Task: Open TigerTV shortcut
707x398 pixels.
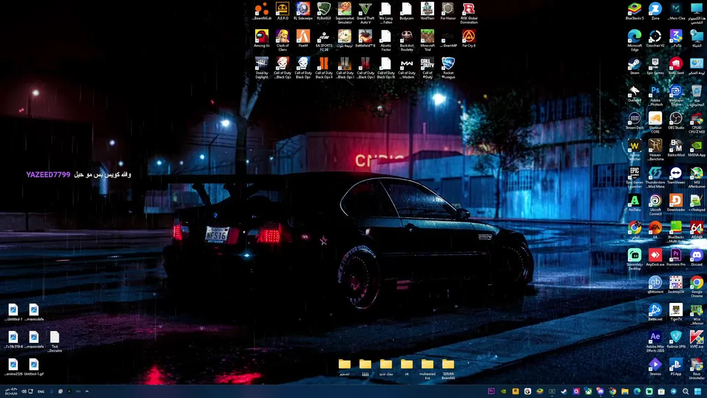Action: (676, 313)
